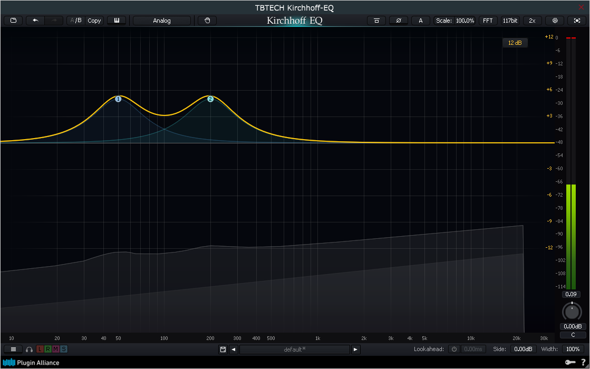Click the Plugin Alliance logo
The height and width of the screenshot is (369, 590).
tap(31, 363)
